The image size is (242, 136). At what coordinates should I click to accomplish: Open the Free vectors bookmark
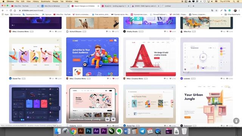(x=101, y=14)
